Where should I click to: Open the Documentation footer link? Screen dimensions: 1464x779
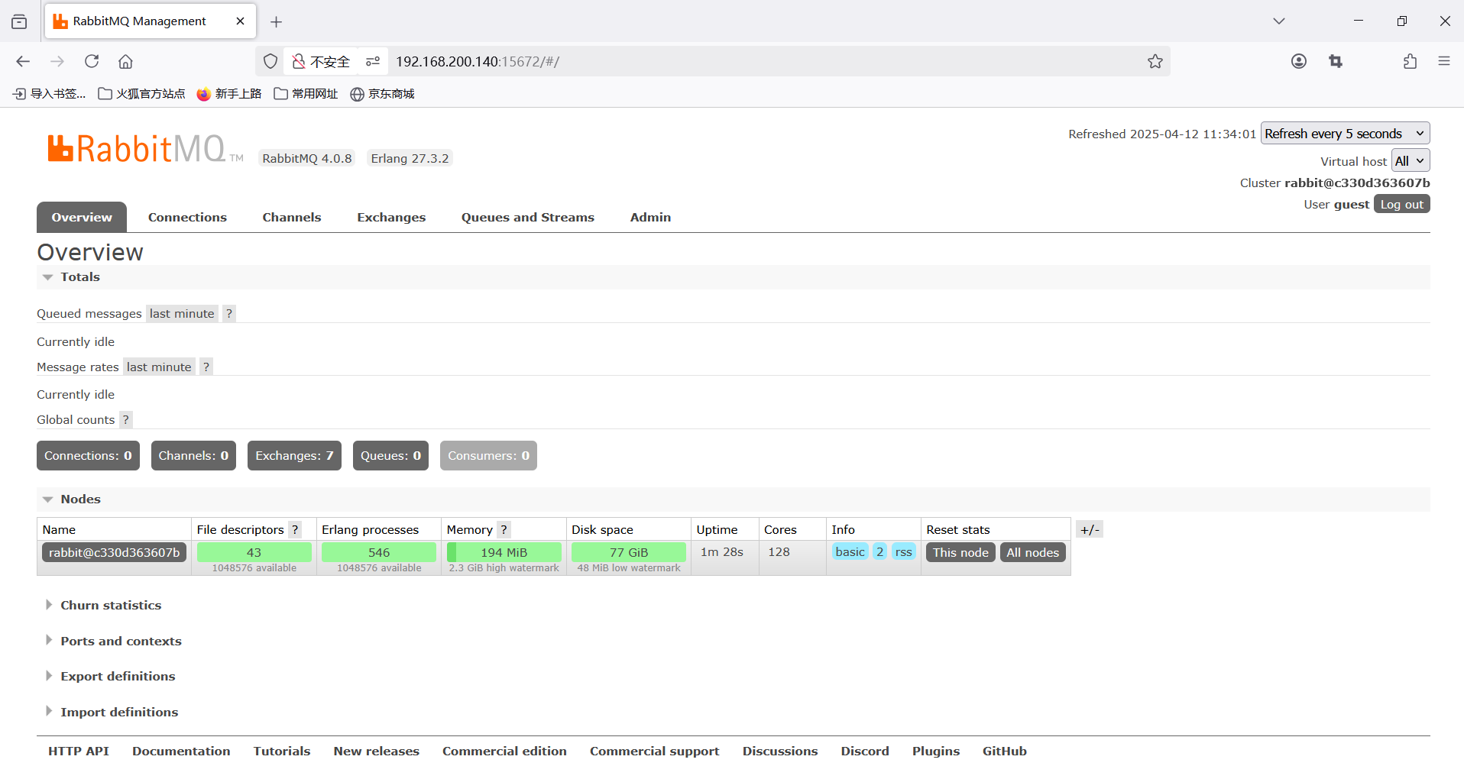(x=181, y=751)
